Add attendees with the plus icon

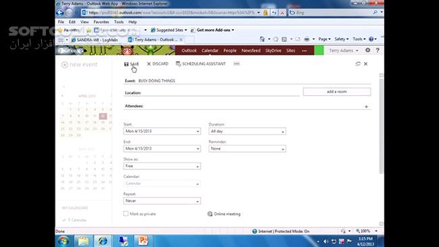click(366, 107)
